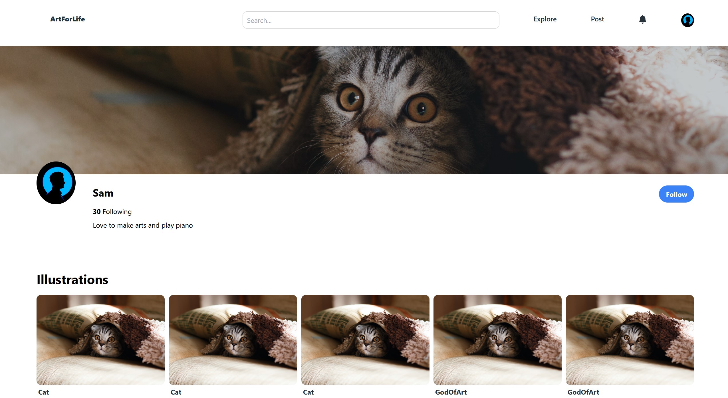Open the second Cat illustration thumbnail
728x398 pixels.
233,340
